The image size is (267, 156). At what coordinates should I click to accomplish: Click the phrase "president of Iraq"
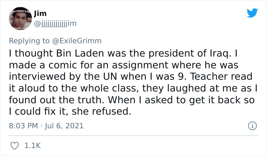[188, 54]
